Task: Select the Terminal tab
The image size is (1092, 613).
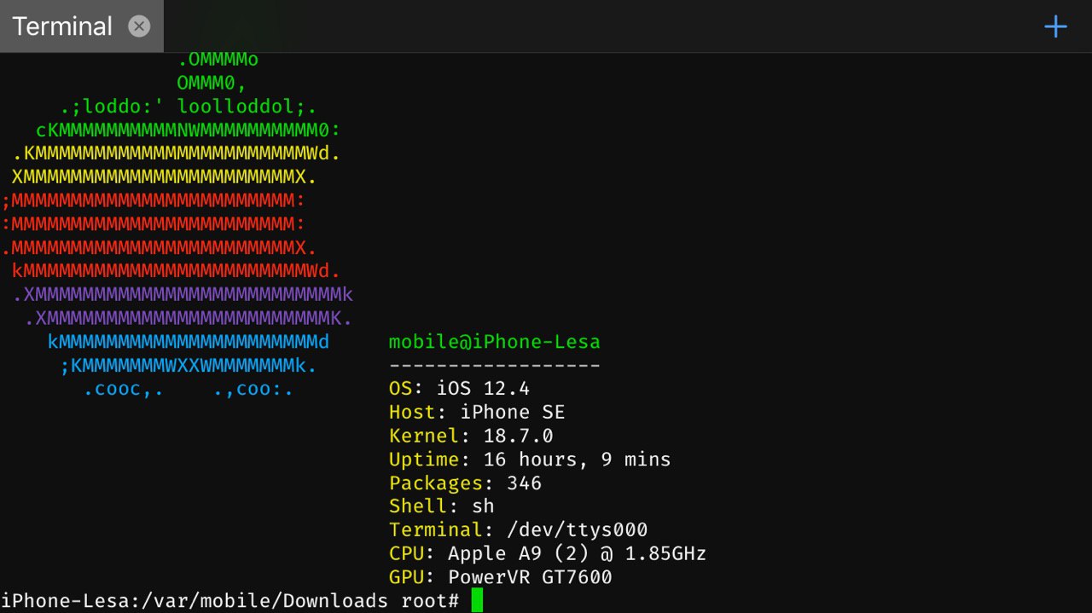Action: [82, 26]
